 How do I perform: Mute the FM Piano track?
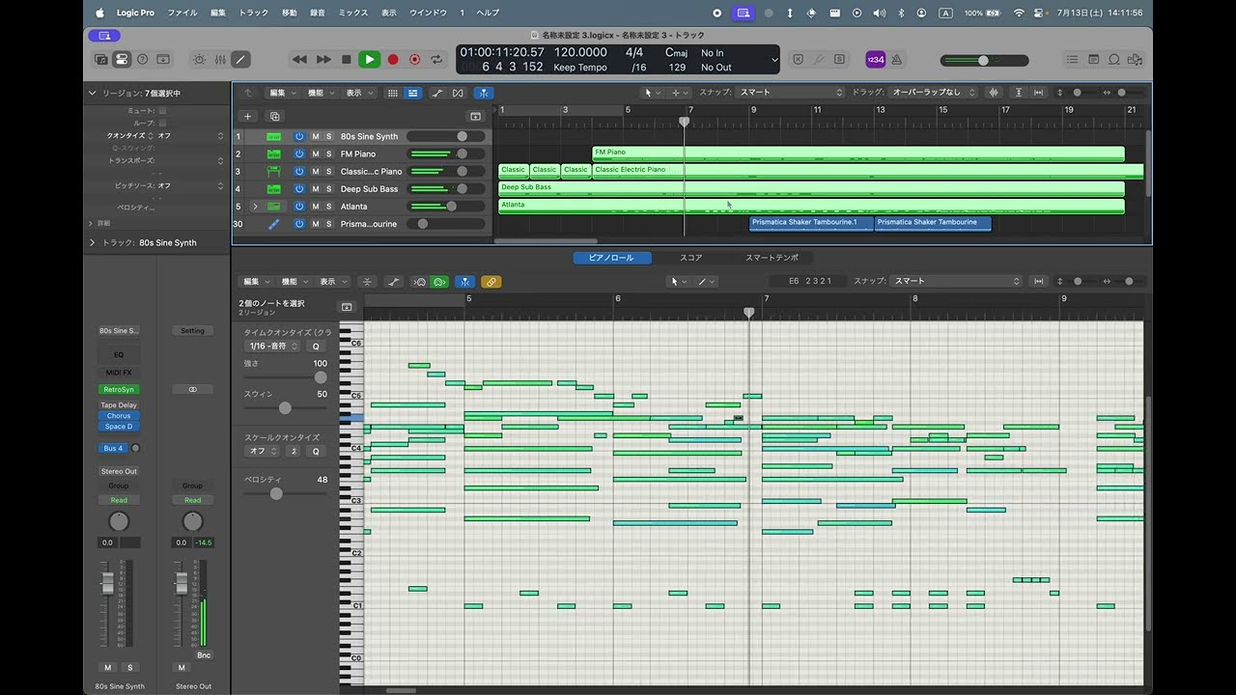coord(315,153)
